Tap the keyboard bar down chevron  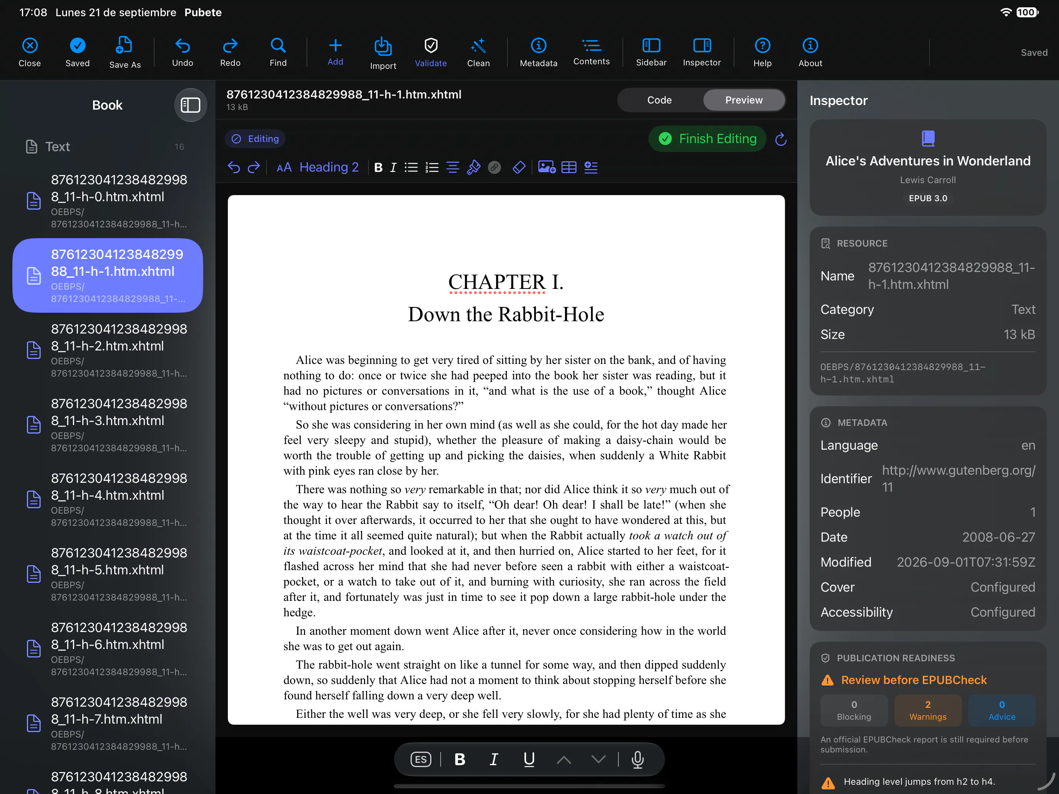tap(598, 759)
